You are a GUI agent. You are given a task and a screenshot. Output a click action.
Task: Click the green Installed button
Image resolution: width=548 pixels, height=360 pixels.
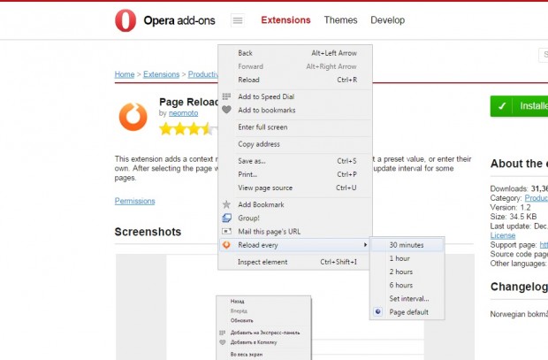tap(519, 106)
